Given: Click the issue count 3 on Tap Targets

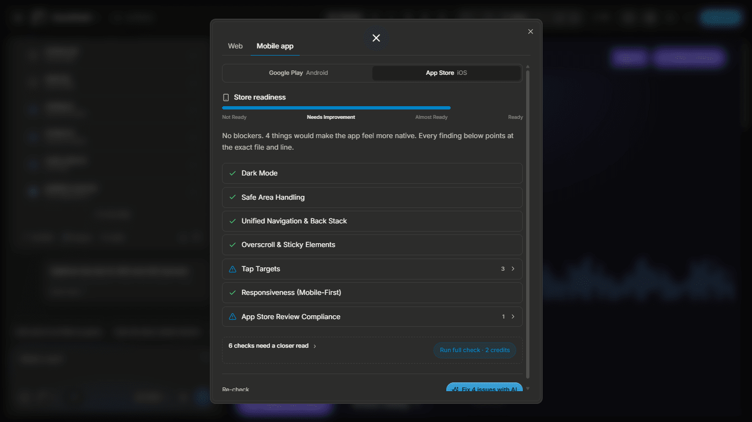Looking at the screenshot, I should point(503,269).
